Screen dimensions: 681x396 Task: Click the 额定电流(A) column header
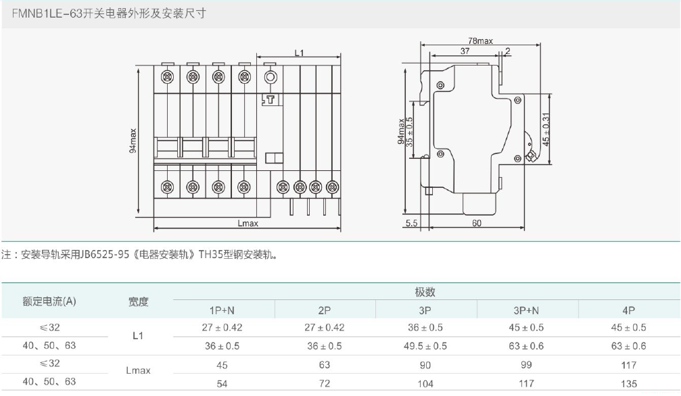pos(49,301)
